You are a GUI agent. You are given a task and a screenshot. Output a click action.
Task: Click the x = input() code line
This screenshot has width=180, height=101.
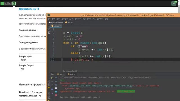[73, 33]
